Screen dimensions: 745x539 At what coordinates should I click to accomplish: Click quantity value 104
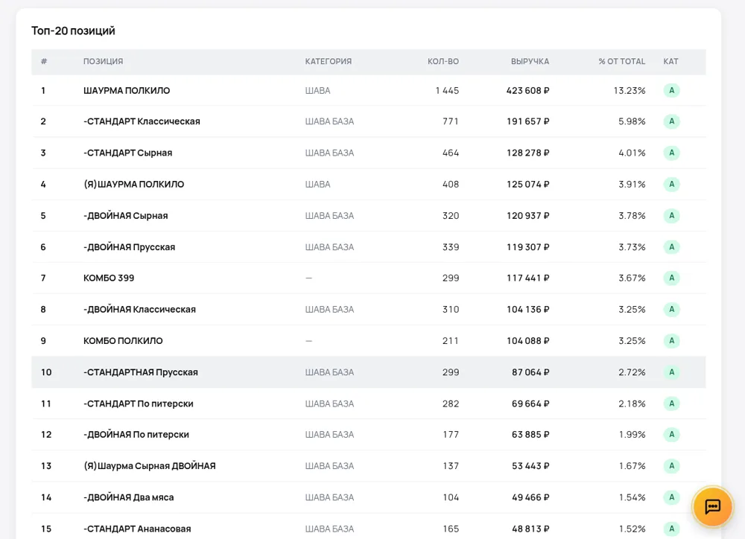pos(451,497)
